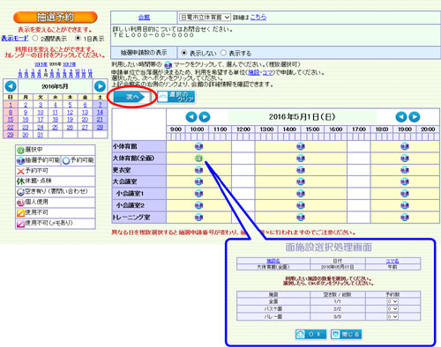Select 大会議室 morning lottery slot
Image resolution: width=441 pixels, height=347 pixels.
pyautogui.click(x=198, y=181)
